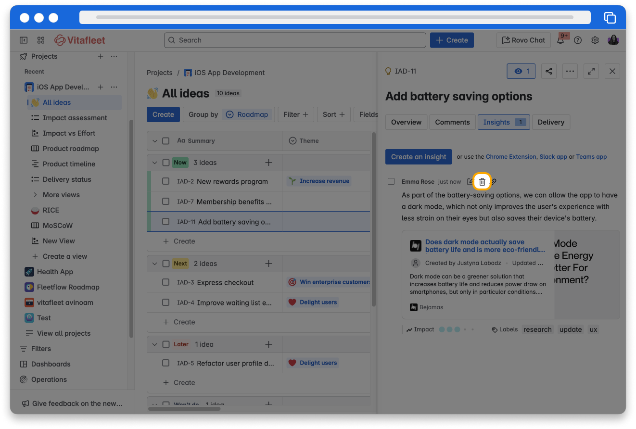Image resolution: width=636 pixels, height=429 pixels.
Task: Check the IAD-3 Express checkout row
Action: click(x=166, y=282)
